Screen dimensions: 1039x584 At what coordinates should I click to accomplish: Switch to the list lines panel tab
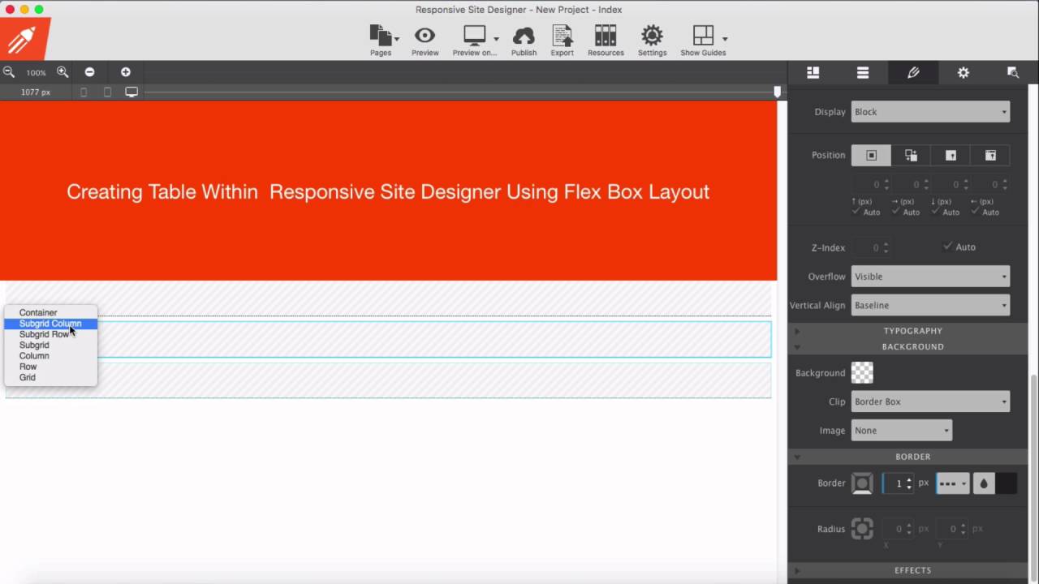pyautogui.click(x=863, y=72)
